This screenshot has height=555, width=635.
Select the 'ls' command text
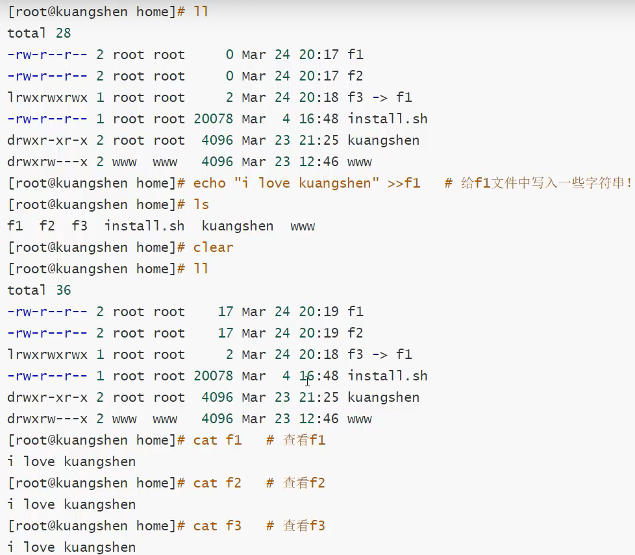coord(201,204)
